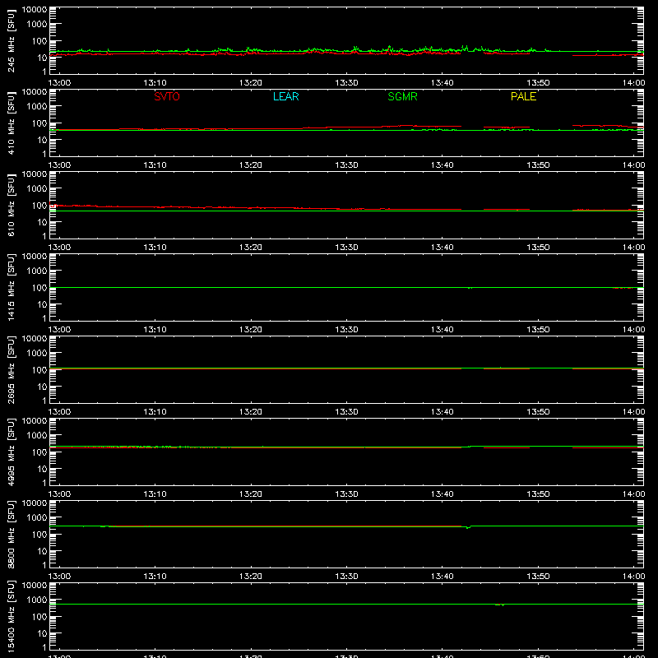
Task: Click the green SGMR station label
Action: [x=402, y=96]
